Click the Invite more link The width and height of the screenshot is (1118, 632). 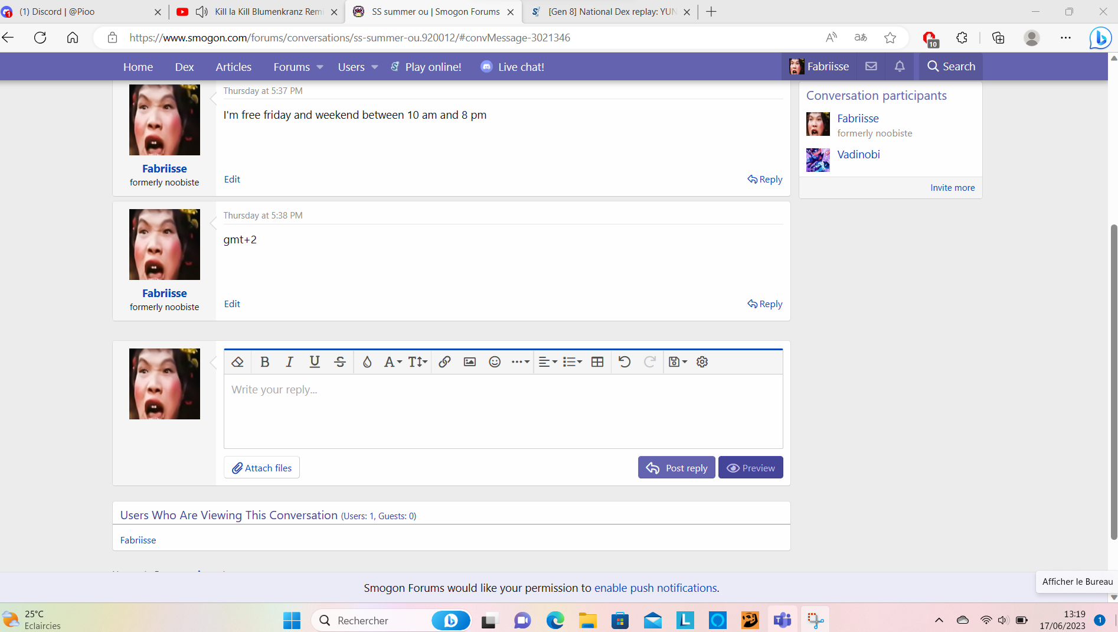pyautogui.click(x=952, y=188)
